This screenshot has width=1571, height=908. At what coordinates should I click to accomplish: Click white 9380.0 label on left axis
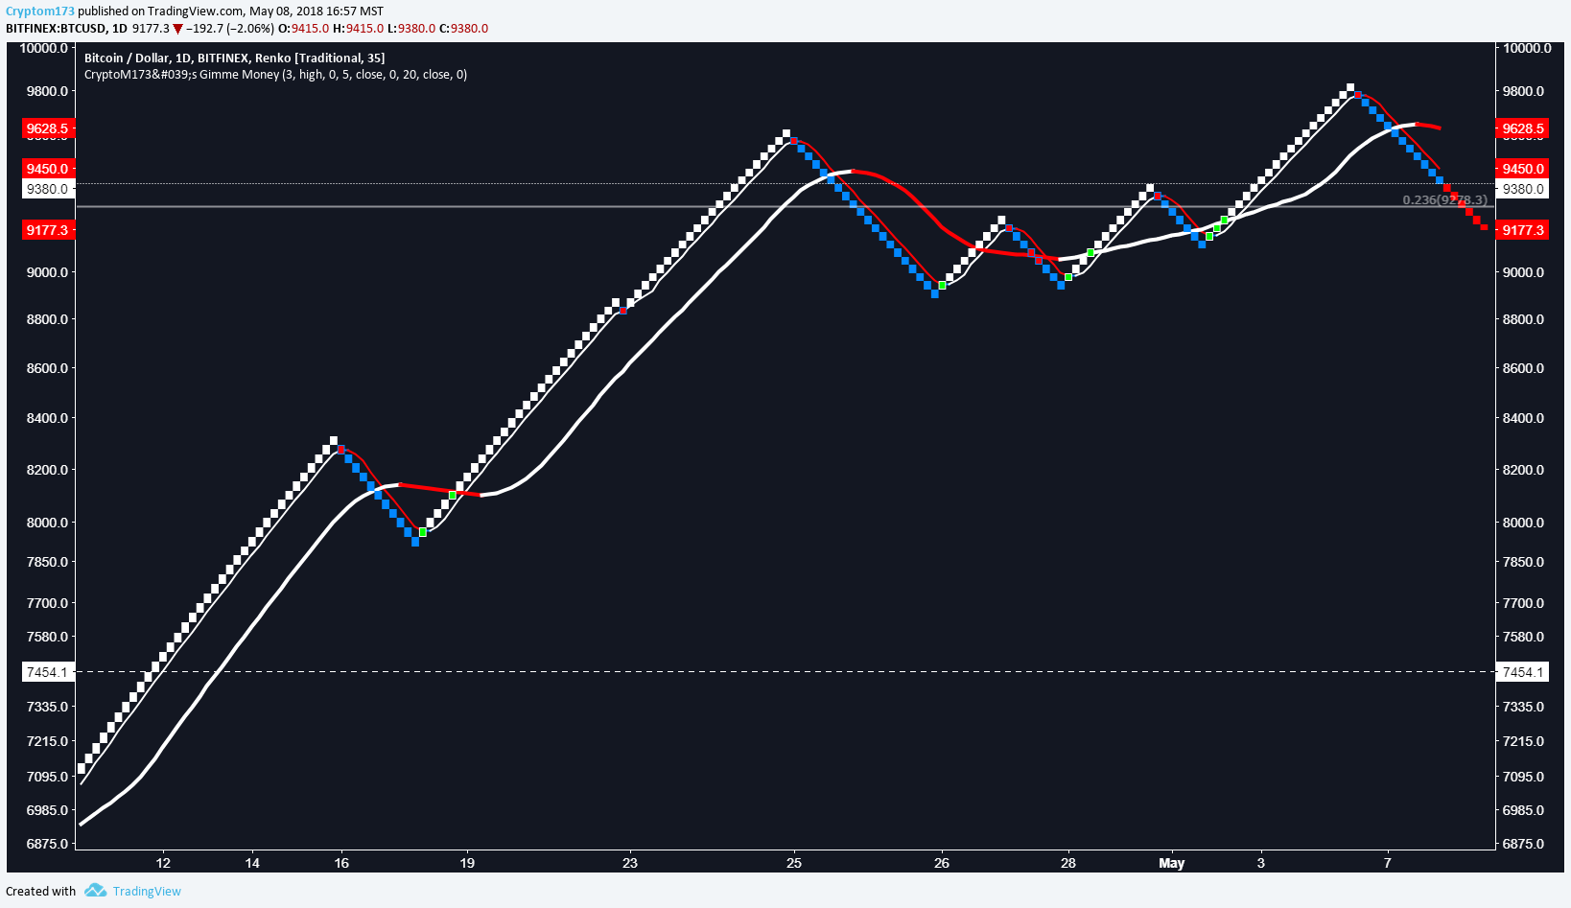(48, 189)
